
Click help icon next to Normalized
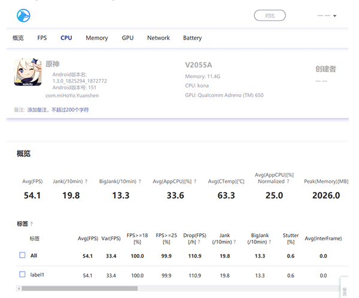(x=288, y=181)
